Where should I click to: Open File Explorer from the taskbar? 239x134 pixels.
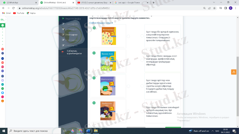(x=96, y=131)
